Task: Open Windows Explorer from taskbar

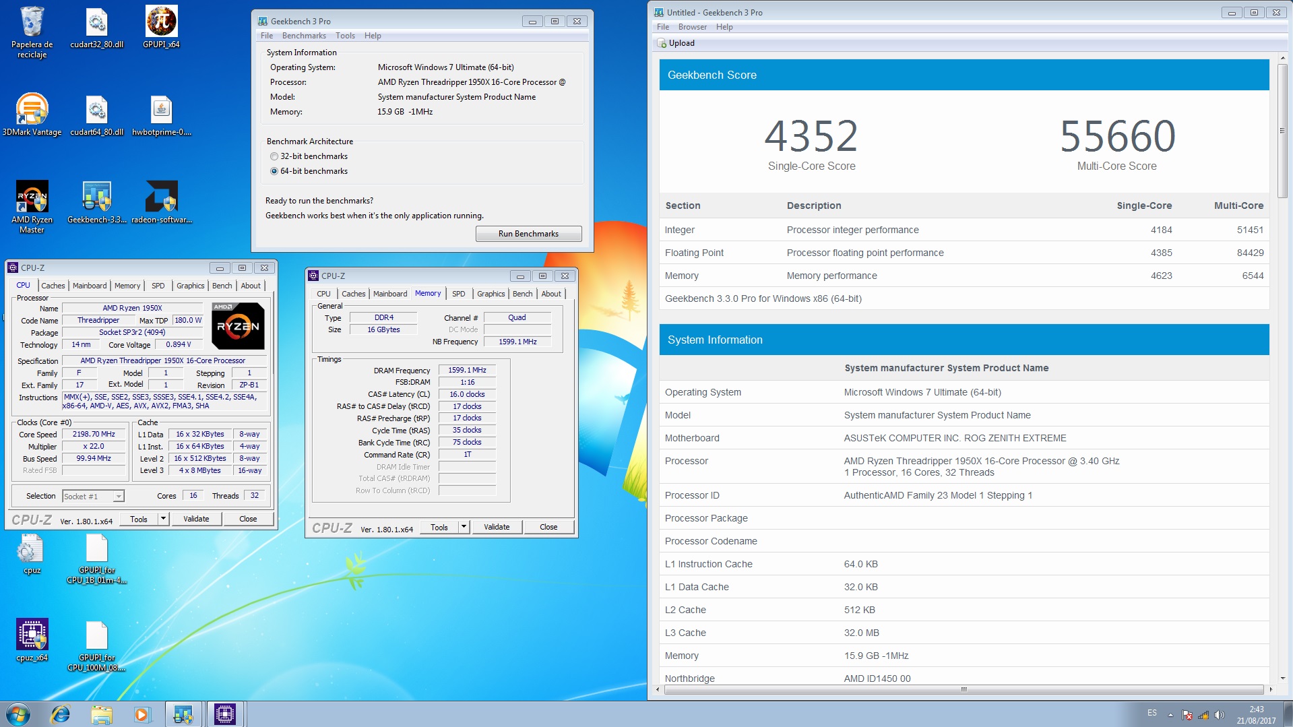Action: [x=101, y=714]
